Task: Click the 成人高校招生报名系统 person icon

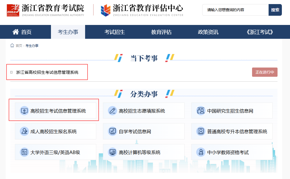Action: pyautogui.click(x=24, y=131)
